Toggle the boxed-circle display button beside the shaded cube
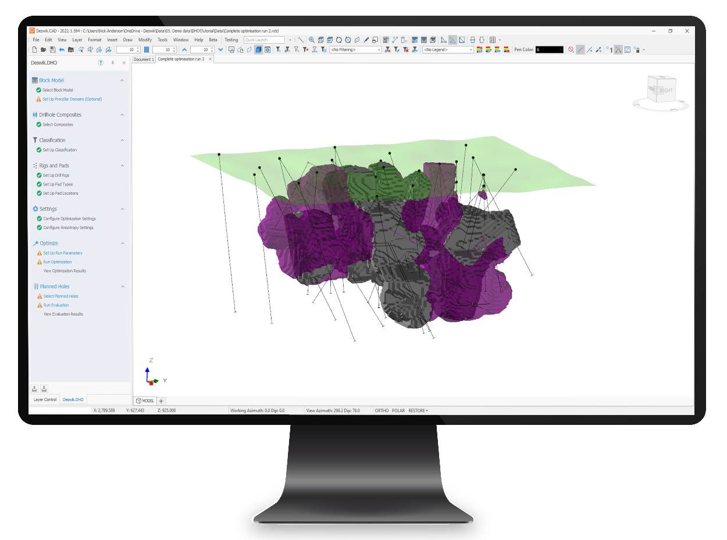The height and width of the screenshot is (540, 727). click(268, 50)
